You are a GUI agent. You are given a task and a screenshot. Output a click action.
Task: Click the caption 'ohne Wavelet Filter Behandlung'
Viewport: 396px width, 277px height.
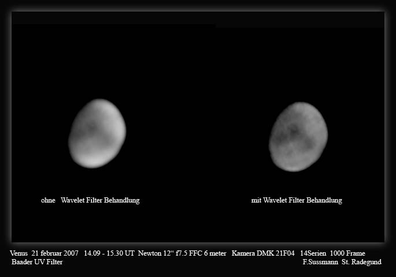(x=91, y=200)
